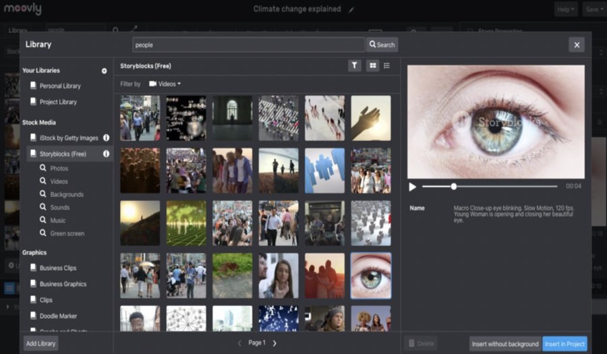Click Insert without background button
Image resolution: width=607 pixels, height=354 pixels.
point(505,344)
